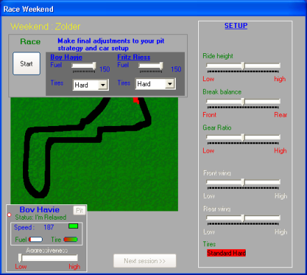307x275 pixels.
Task: Click the Fuel level gauge icon
Action: click(36, 239)
